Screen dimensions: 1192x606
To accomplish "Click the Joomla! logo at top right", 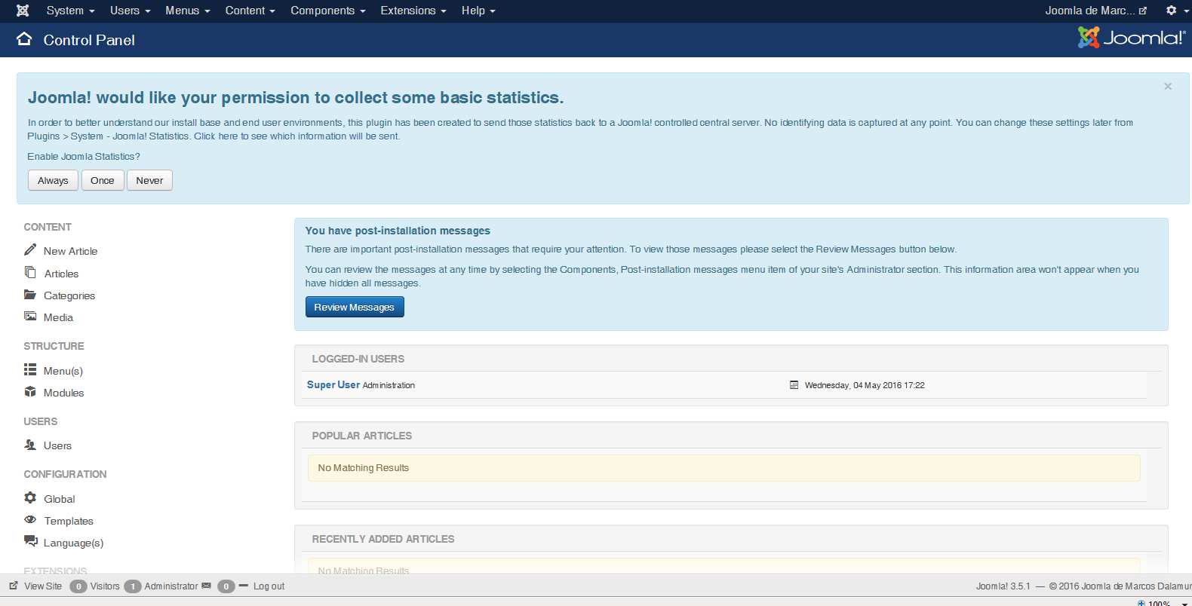I will [1132, 38].
